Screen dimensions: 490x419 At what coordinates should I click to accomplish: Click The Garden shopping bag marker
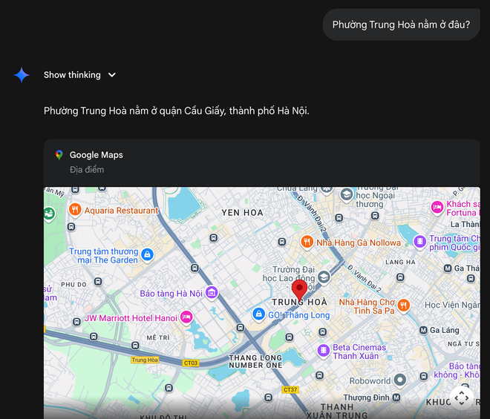point(147,255)
